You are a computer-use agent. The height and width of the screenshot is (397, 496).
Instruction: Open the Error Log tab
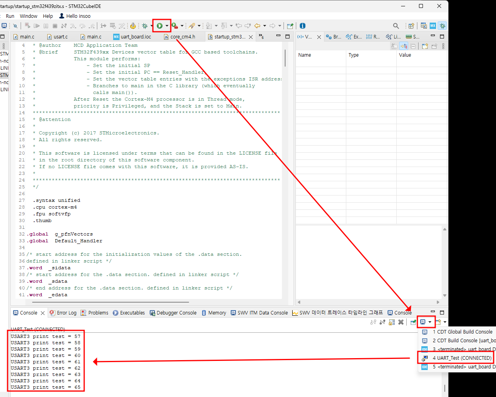[x=63, y=313]
